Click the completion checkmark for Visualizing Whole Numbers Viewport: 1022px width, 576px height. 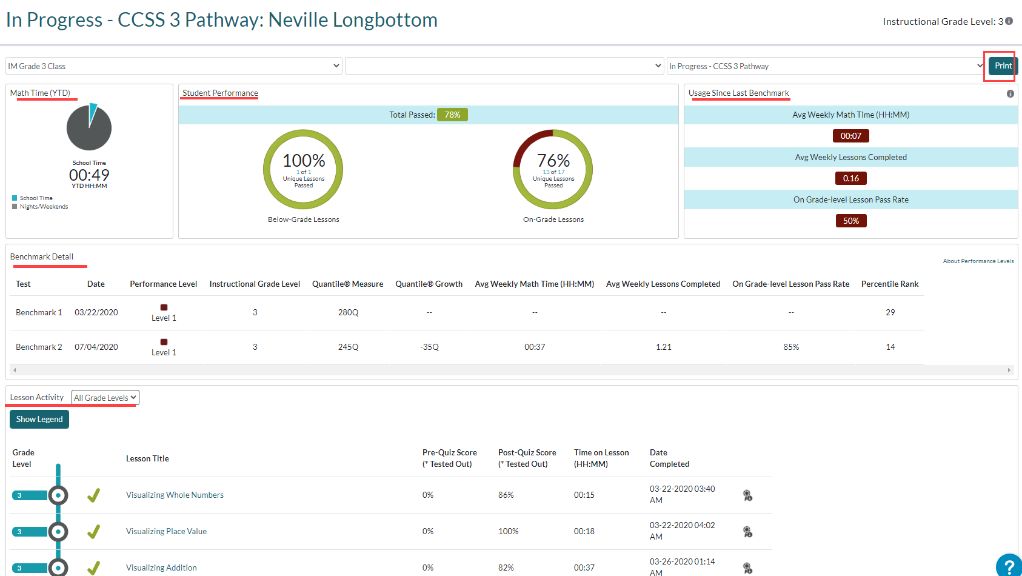[93, 495]
